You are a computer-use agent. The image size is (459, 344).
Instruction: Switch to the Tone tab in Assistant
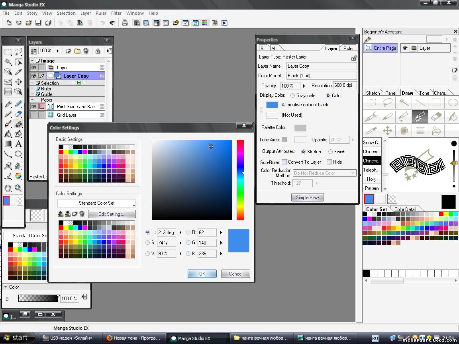pos(424,93)
